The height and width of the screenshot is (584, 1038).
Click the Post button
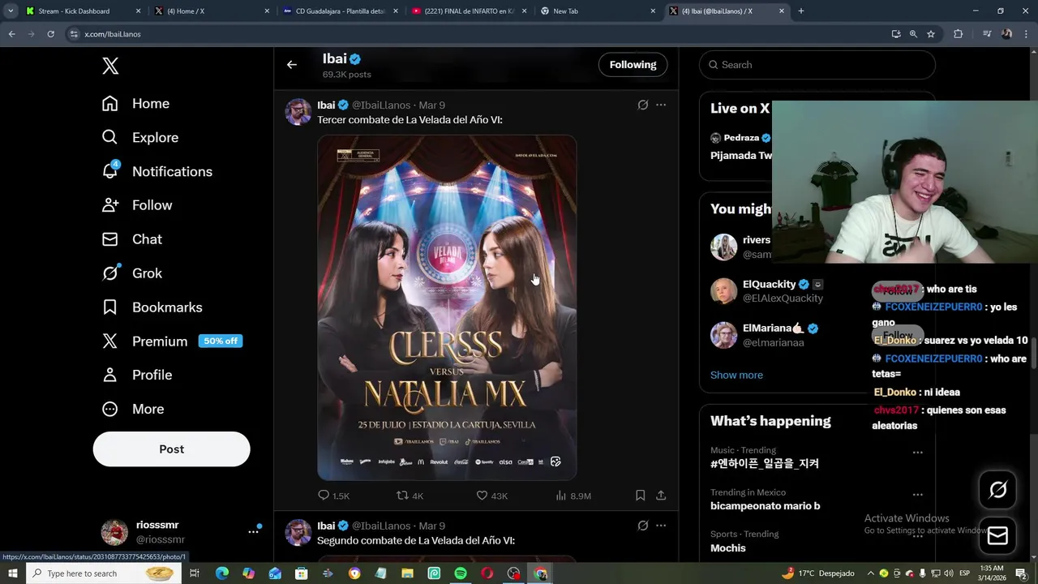[x=171, y=449]
